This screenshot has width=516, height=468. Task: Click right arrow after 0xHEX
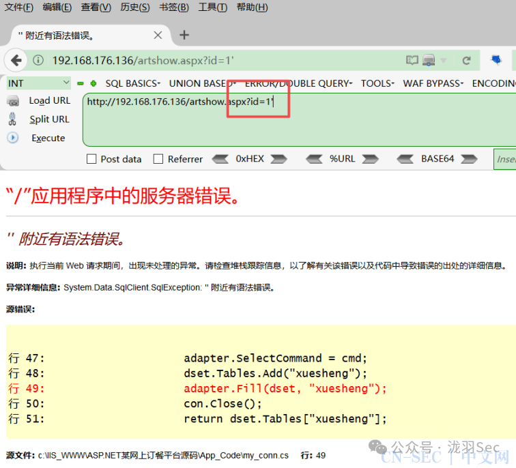click(x=278, y=159)
